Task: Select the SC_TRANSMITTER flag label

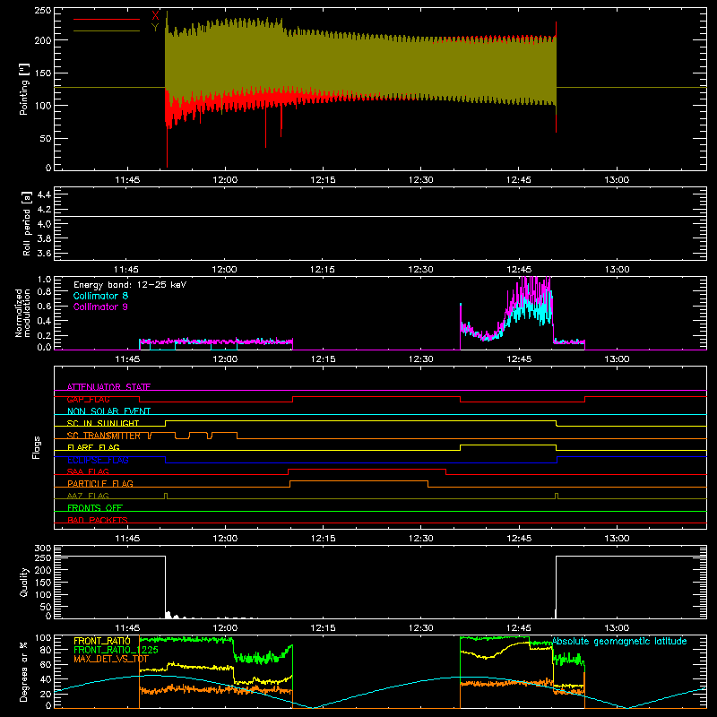Action: tap(104, 436)
